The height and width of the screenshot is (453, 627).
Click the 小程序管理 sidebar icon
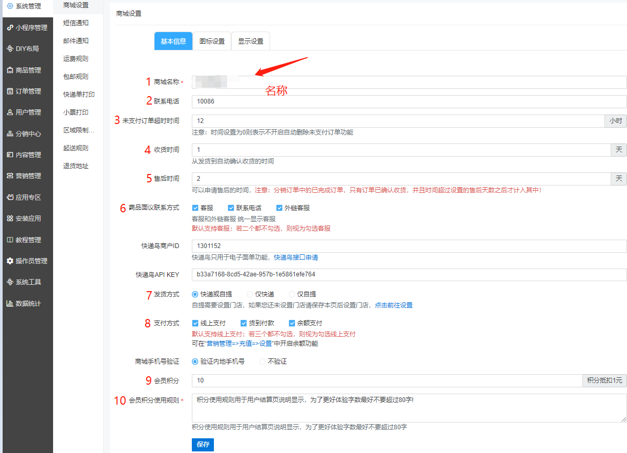tap(10, 28)
